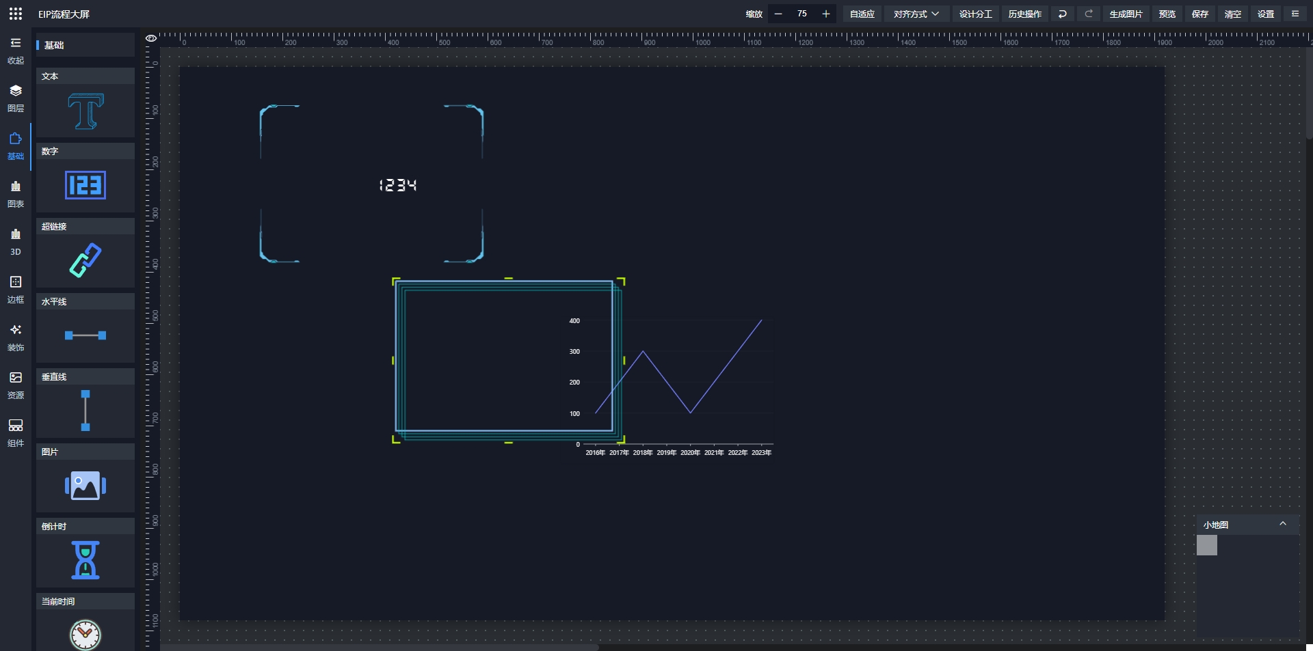1313x651 pixels.
Task: Collapse the minimap (小地图) panel
Action: (1282, 524)
